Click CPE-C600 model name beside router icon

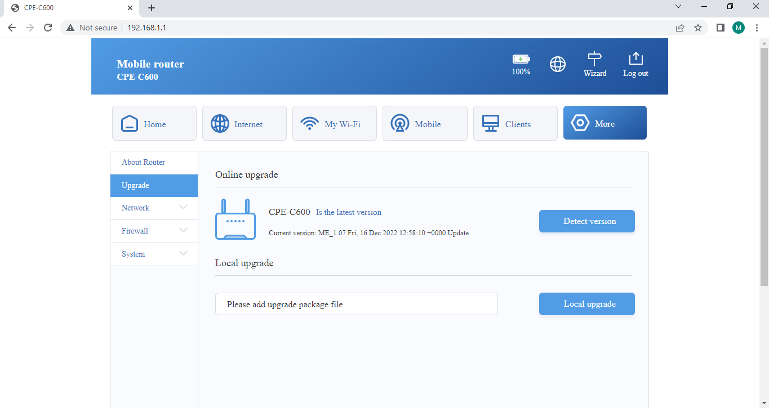(290, 212)
